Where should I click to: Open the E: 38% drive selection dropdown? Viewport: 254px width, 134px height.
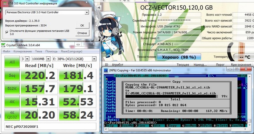tap(94, 59)
